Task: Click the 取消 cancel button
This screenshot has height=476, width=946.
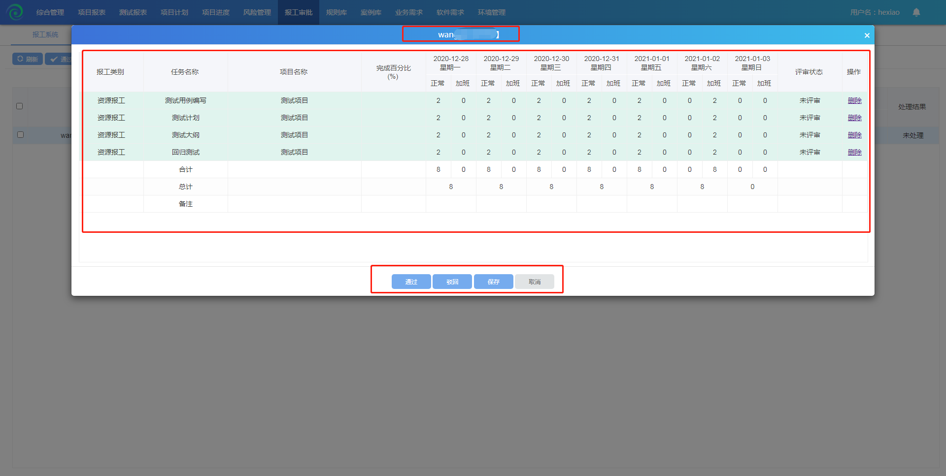Action: pyautogui.click(x=534, y=282)
